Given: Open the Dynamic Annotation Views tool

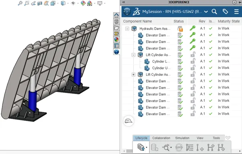Looking at the screenshot, I should [46, 3].
